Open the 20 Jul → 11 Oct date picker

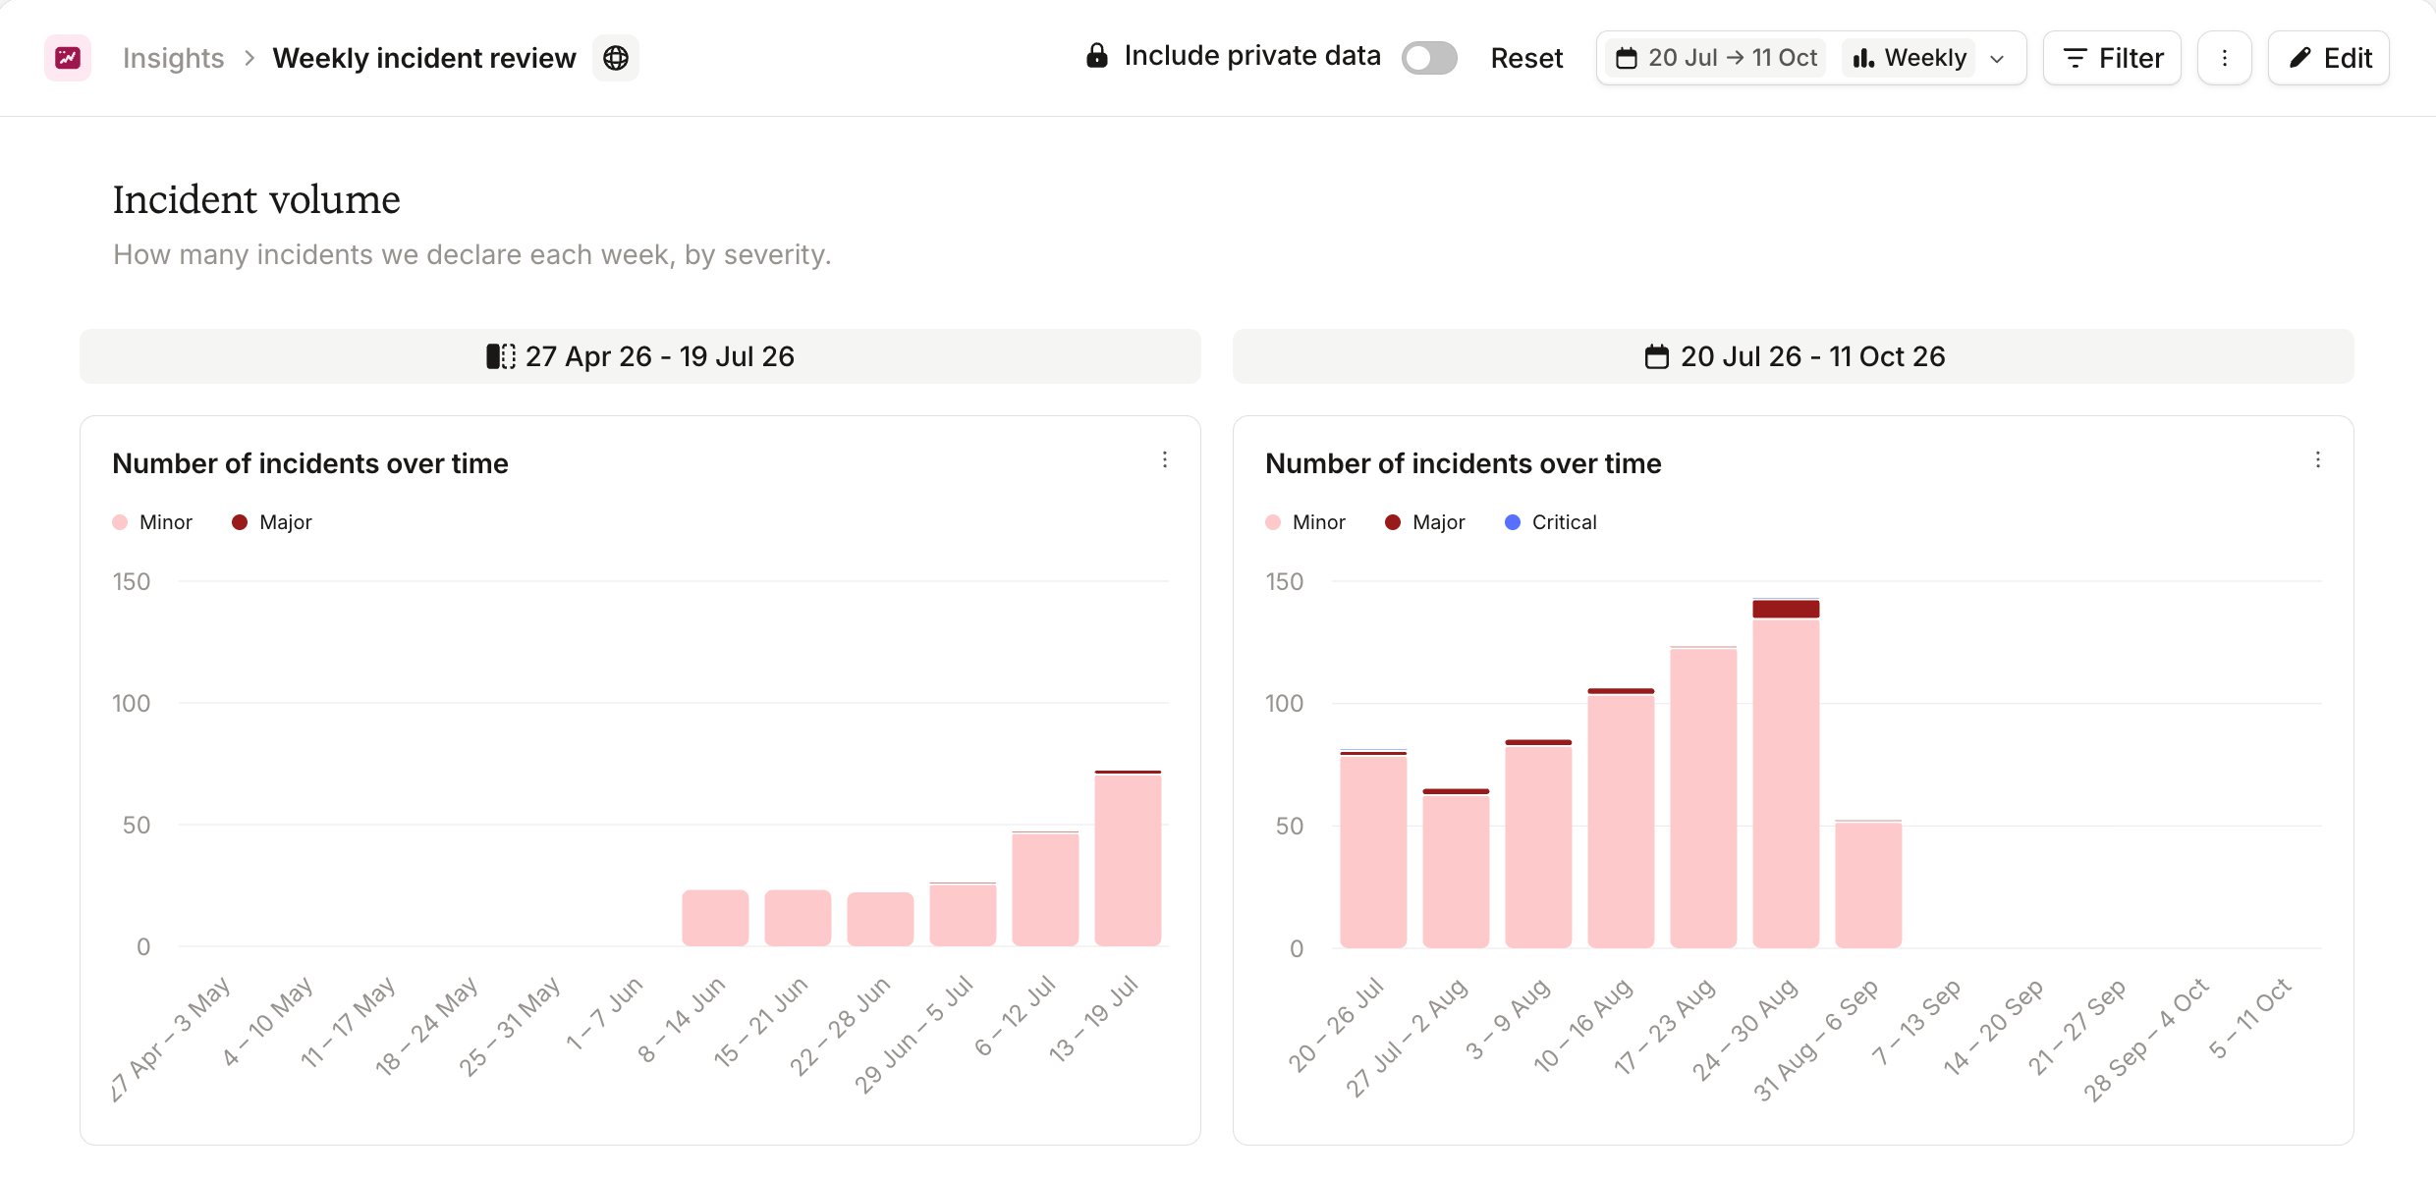[1716, 58]
